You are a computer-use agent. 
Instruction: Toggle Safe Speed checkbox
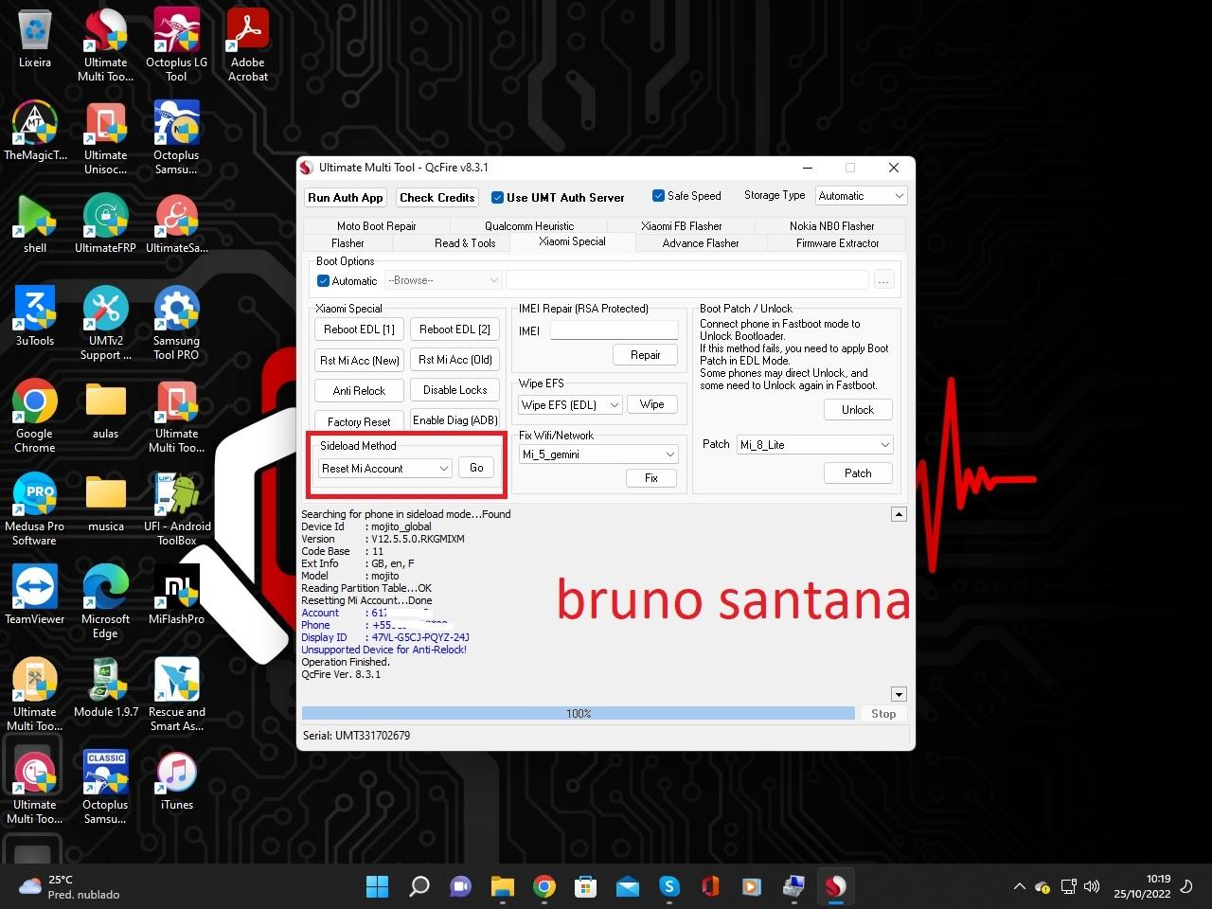pyautogui.click(x=658, y=196)
